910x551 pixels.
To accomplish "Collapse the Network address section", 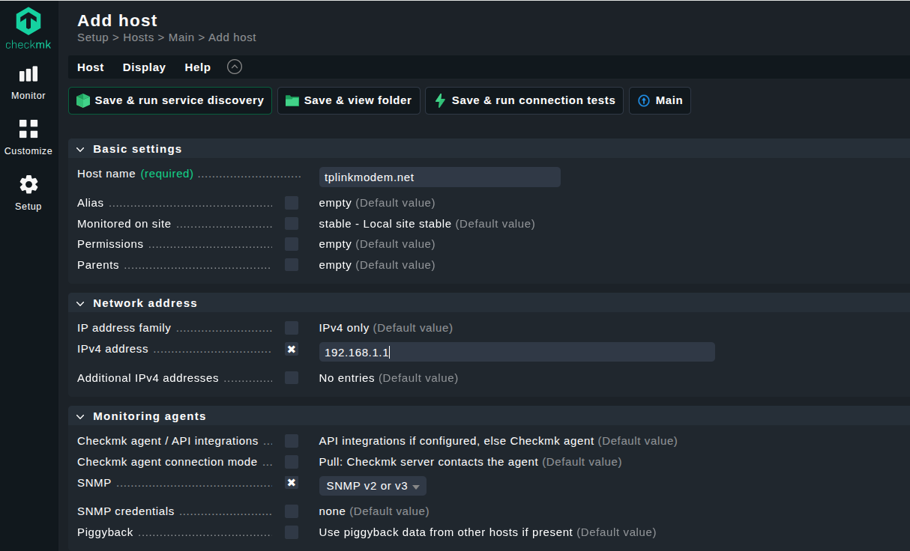I will (80, 303).
